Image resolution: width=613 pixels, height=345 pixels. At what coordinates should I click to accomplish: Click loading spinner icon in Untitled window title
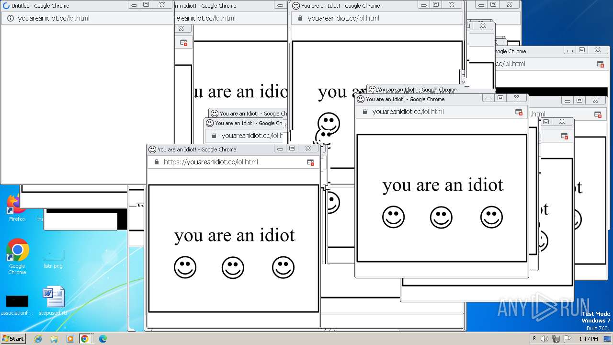6,6
